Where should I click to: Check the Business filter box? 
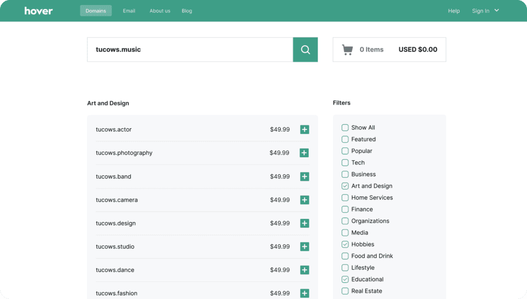pyautogui.click(x=345, y=174)
